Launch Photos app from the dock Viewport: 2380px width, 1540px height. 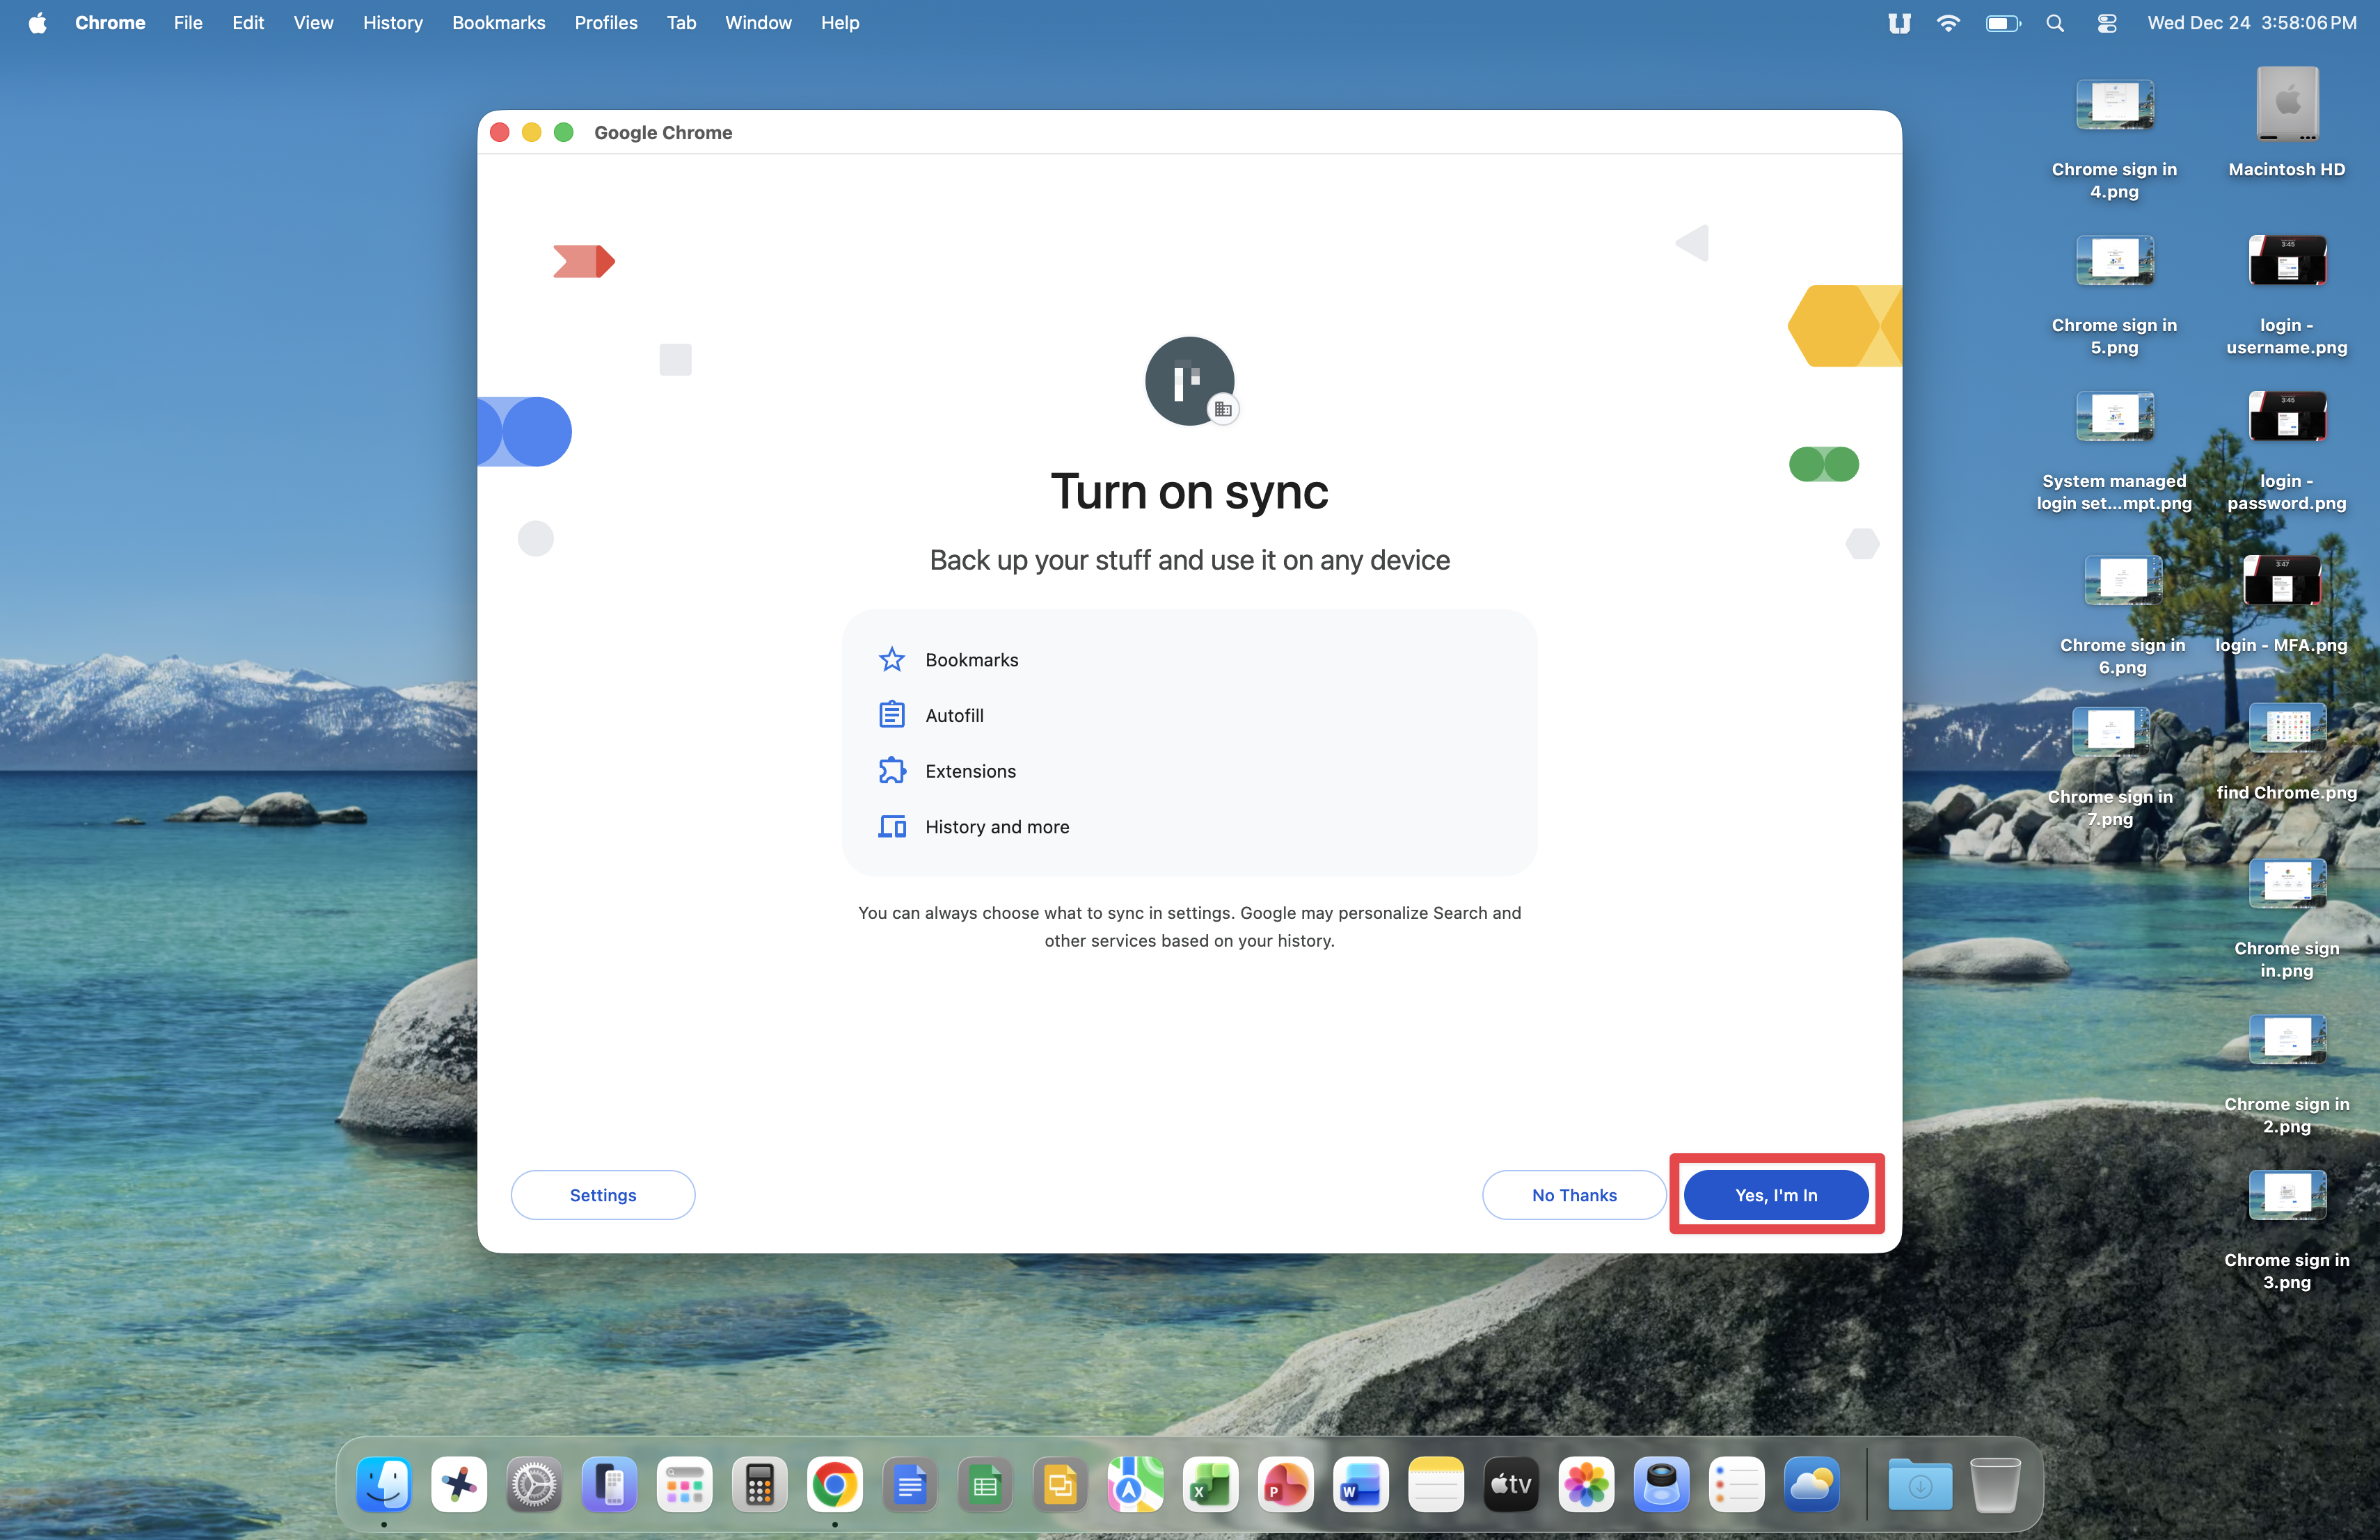tap(1585, 1485)
